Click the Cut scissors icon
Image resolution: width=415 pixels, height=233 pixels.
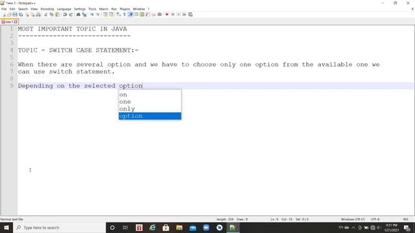(x=45, y=14)
